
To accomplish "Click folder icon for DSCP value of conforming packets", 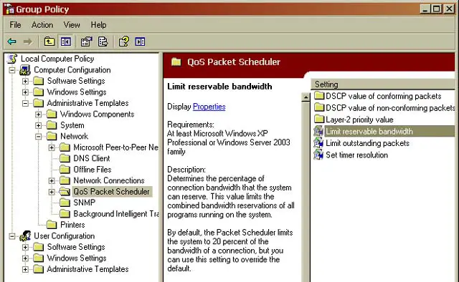I will 319,96.
